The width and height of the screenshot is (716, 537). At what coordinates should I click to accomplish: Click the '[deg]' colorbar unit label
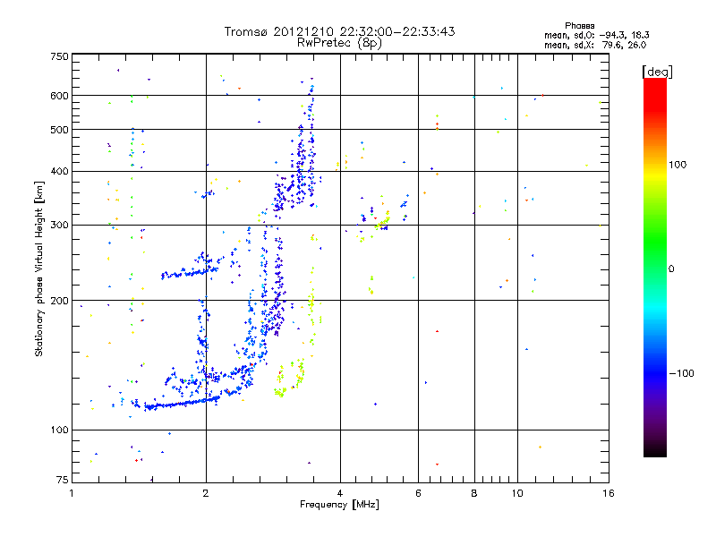pos(657,72)
